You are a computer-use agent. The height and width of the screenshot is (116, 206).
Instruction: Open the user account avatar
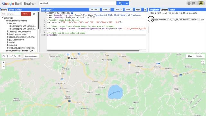click(201, 3)
